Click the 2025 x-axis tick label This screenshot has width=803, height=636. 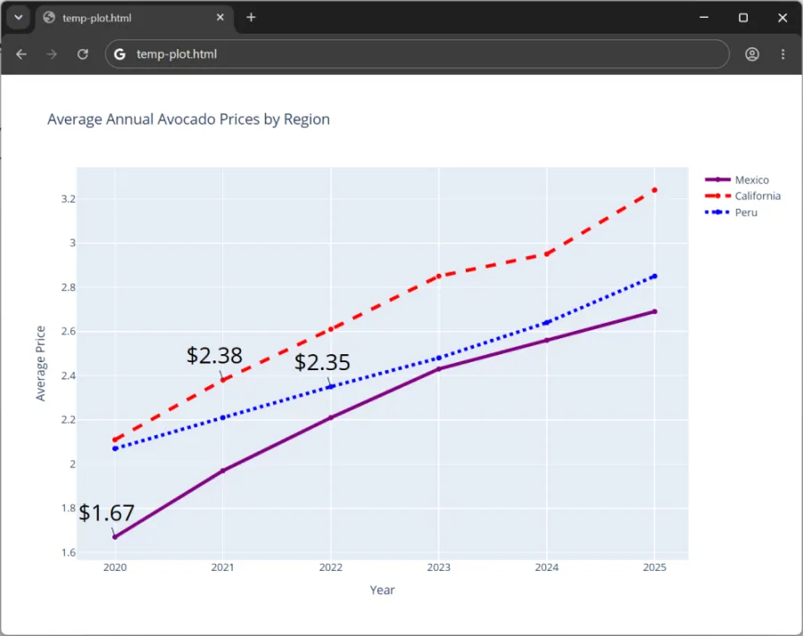tap(655, 567)
